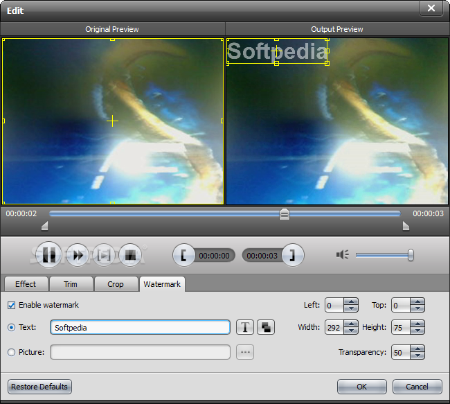Increase the Height value
Image resolution: width=450 pixels, height=404 pixels.
pos(417,324)
